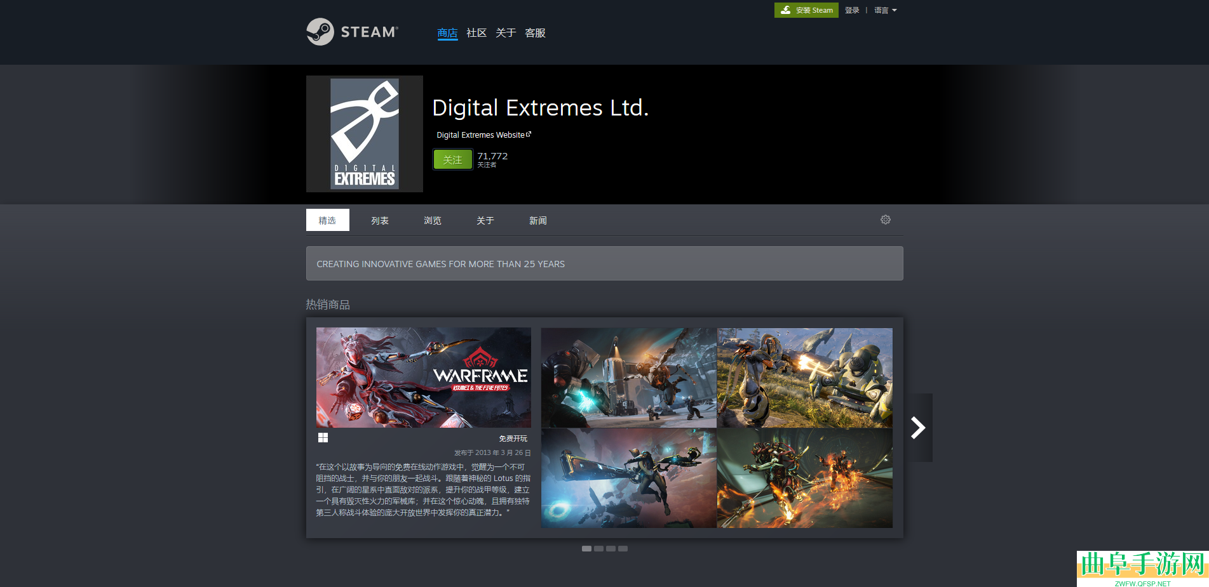The width and height of the screenshot is (1209, 587).
Task: Click the 登录 login link
Action: coord(852,10)
